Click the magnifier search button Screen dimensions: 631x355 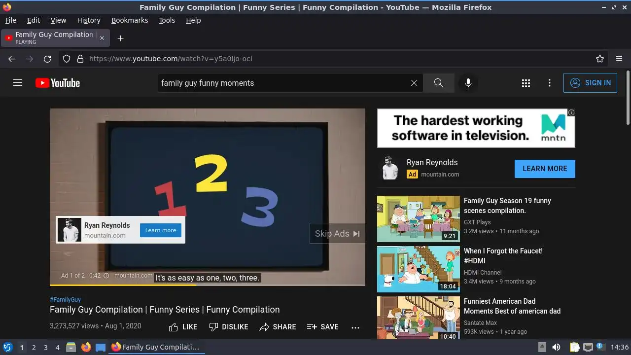(439, 83)
